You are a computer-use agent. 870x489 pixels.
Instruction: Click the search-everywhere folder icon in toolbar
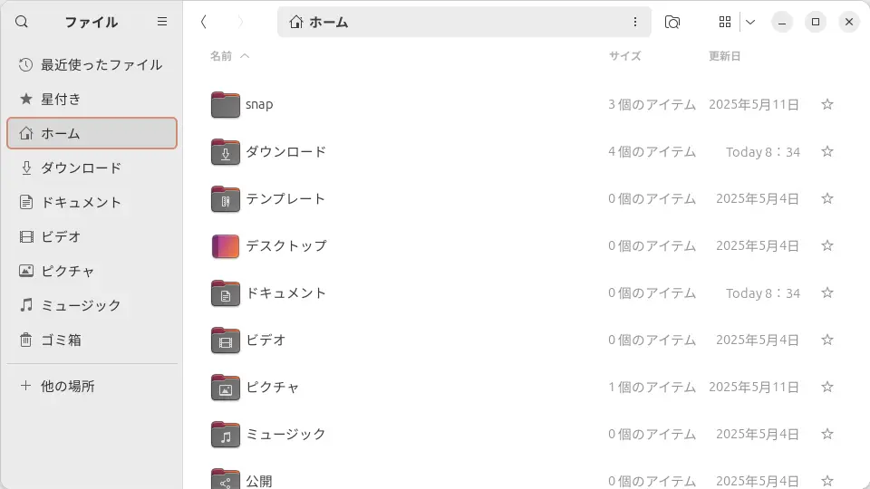click(672, 22)
